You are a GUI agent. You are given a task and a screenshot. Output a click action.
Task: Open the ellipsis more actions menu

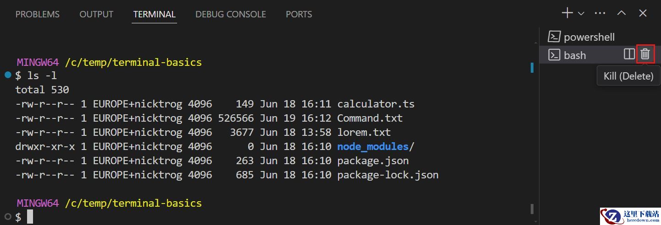(600, 13)
